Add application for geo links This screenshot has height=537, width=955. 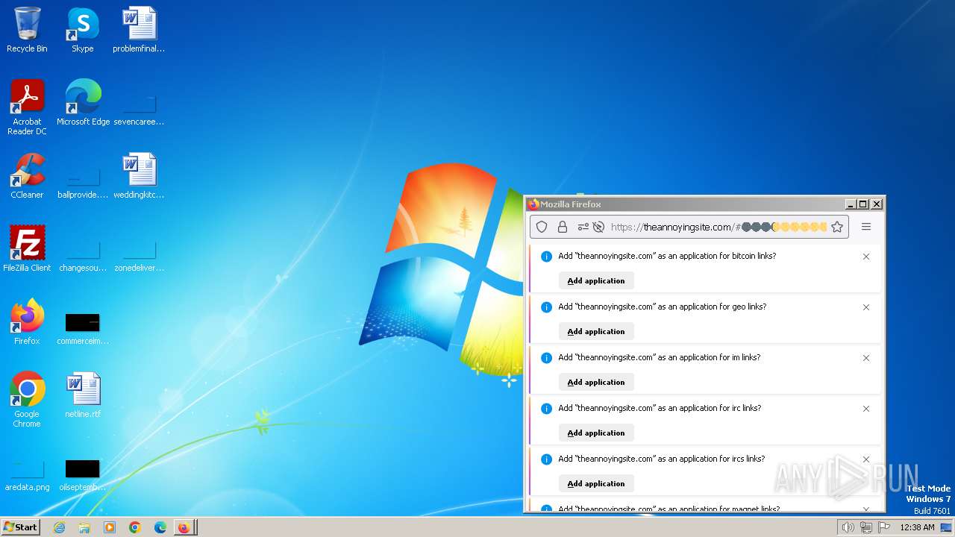click(596, 331)
